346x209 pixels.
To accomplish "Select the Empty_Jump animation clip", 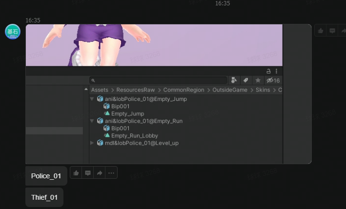I will point(127,114).
